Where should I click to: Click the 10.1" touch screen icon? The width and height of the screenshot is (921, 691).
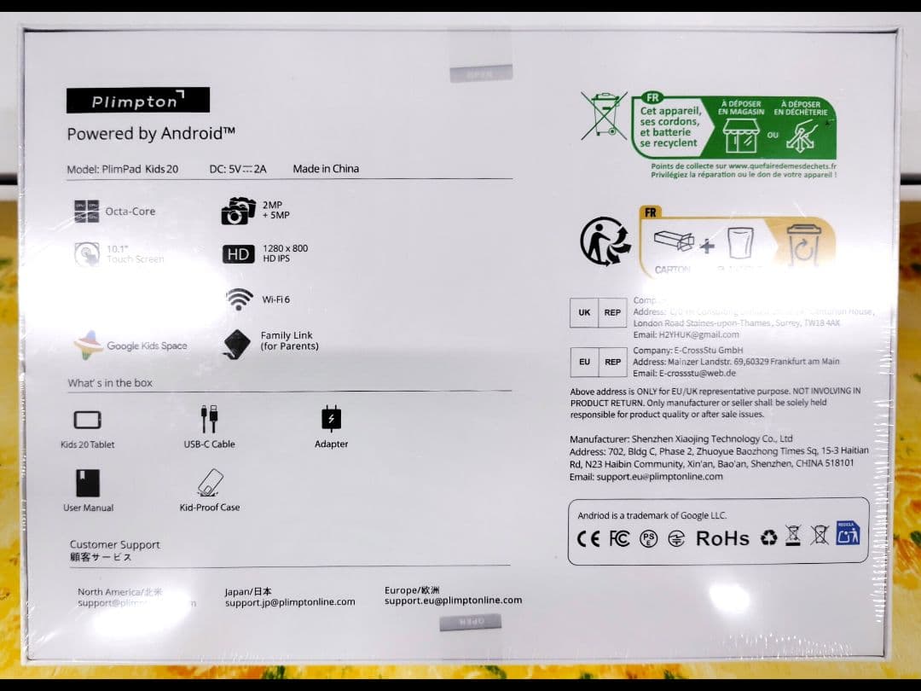pos(87,254)
